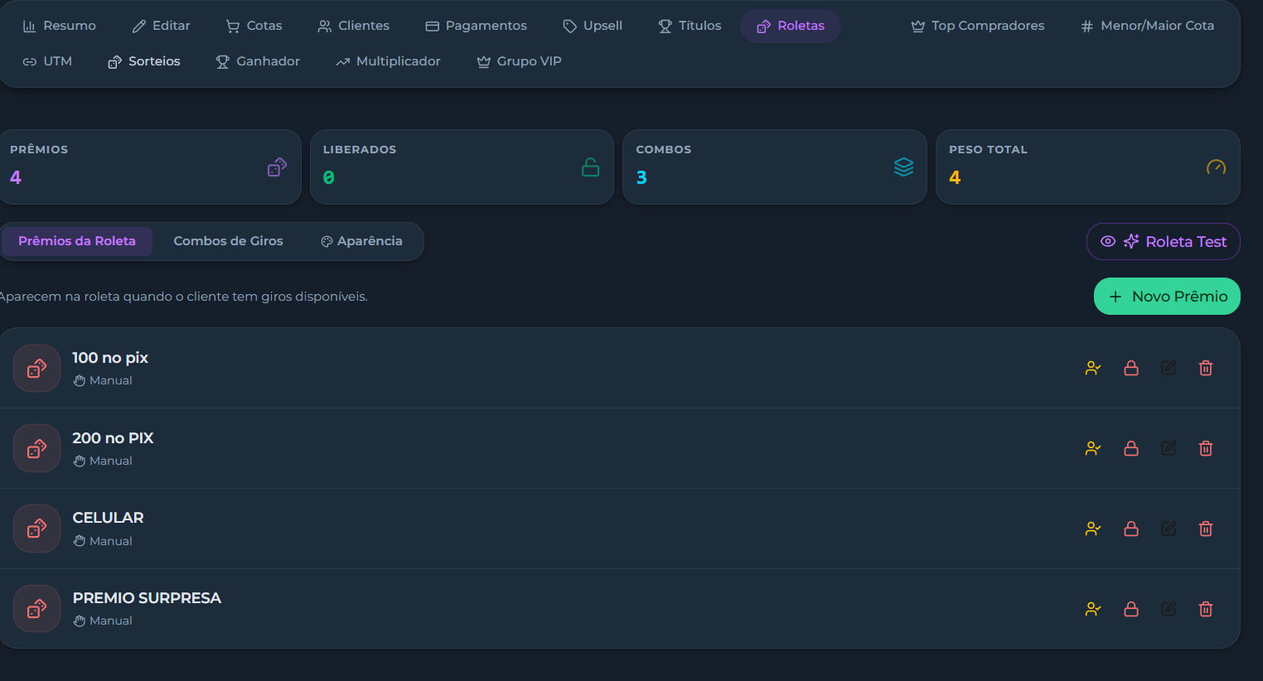Switch to the Combos de Giros sub-tab
This screenshot has height=681, width=1263.
click(x=228, y=241)
